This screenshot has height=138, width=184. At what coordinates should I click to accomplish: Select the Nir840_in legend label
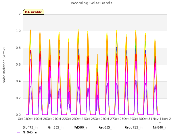[160, 127]
